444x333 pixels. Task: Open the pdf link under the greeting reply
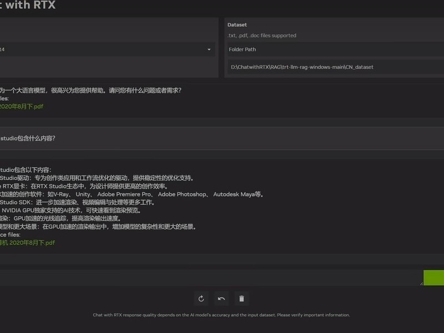[x=22, y=107]
